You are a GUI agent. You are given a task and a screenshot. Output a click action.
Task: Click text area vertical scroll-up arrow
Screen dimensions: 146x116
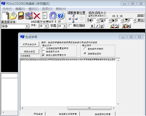tap(118, 60)
